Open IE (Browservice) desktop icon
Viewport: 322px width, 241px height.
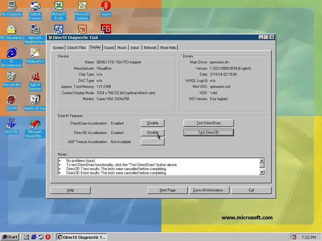pos(12,58)
